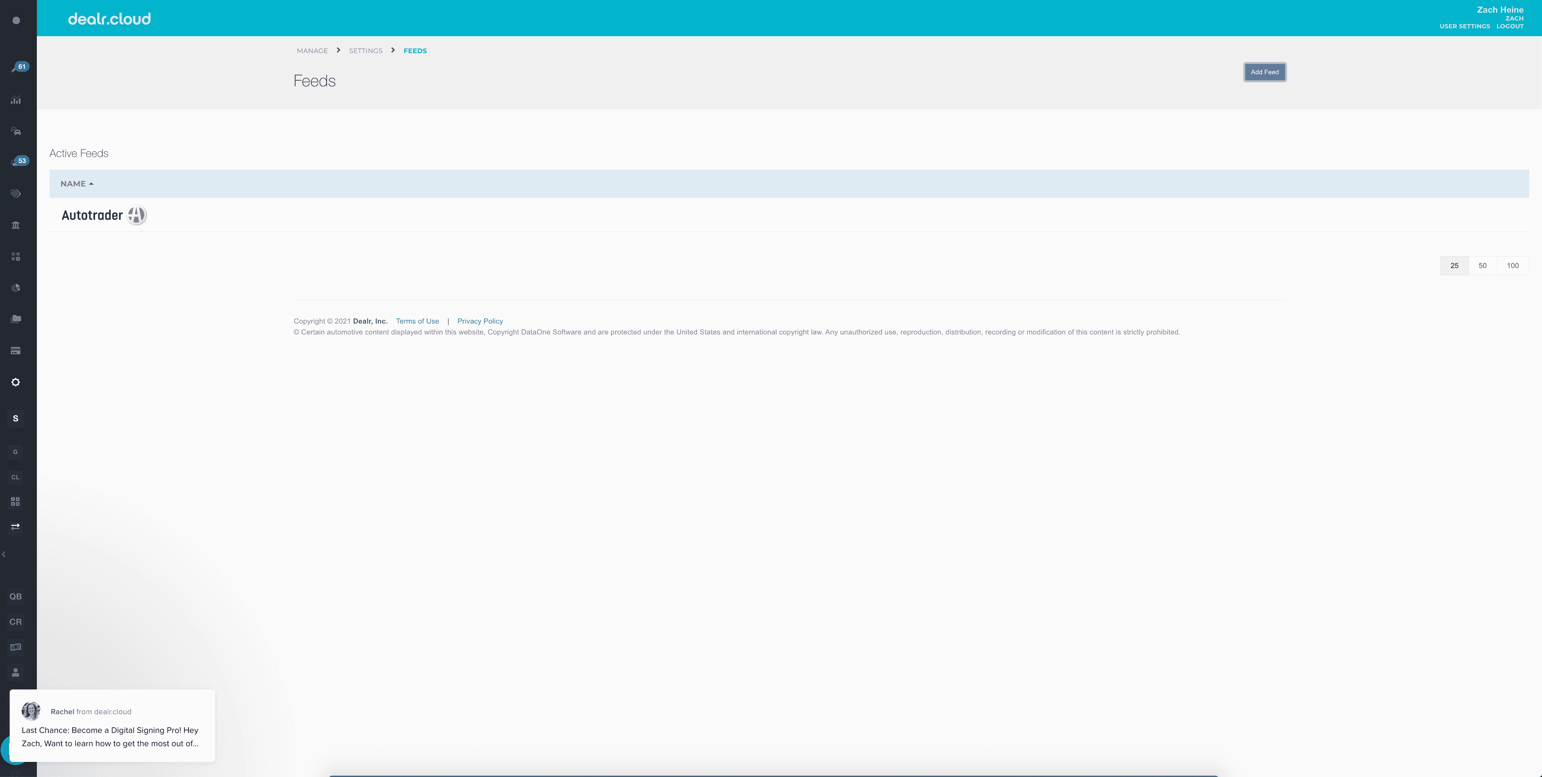This screenshot has height=777, width=1542.
Task: Go to MANAGE in breadcrumb
Action: tap(312, 51)
